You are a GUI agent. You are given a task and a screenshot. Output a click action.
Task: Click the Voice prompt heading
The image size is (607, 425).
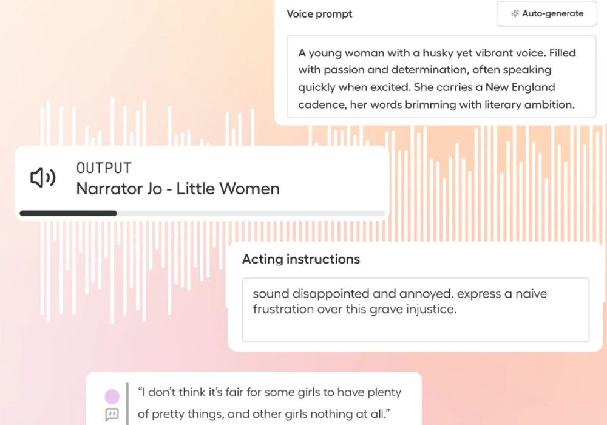click(x=319, y=14)
